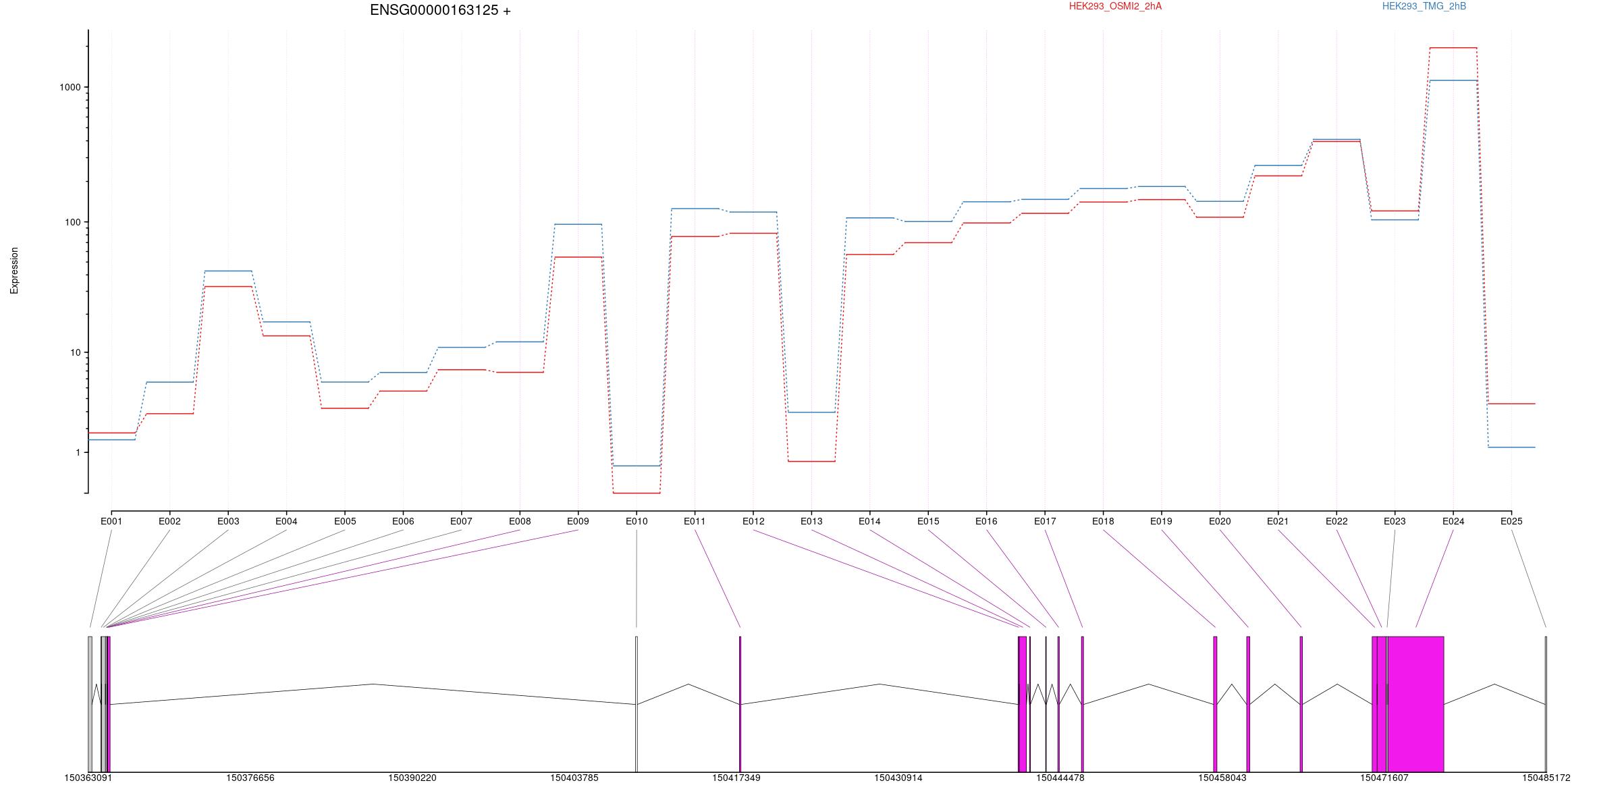Click the red expression segment at E024
The image size is (1620, 810).
point(1453,48)
